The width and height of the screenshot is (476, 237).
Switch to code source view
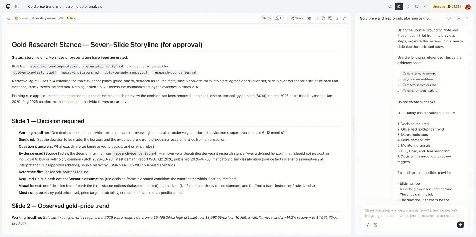pos(269,18)
